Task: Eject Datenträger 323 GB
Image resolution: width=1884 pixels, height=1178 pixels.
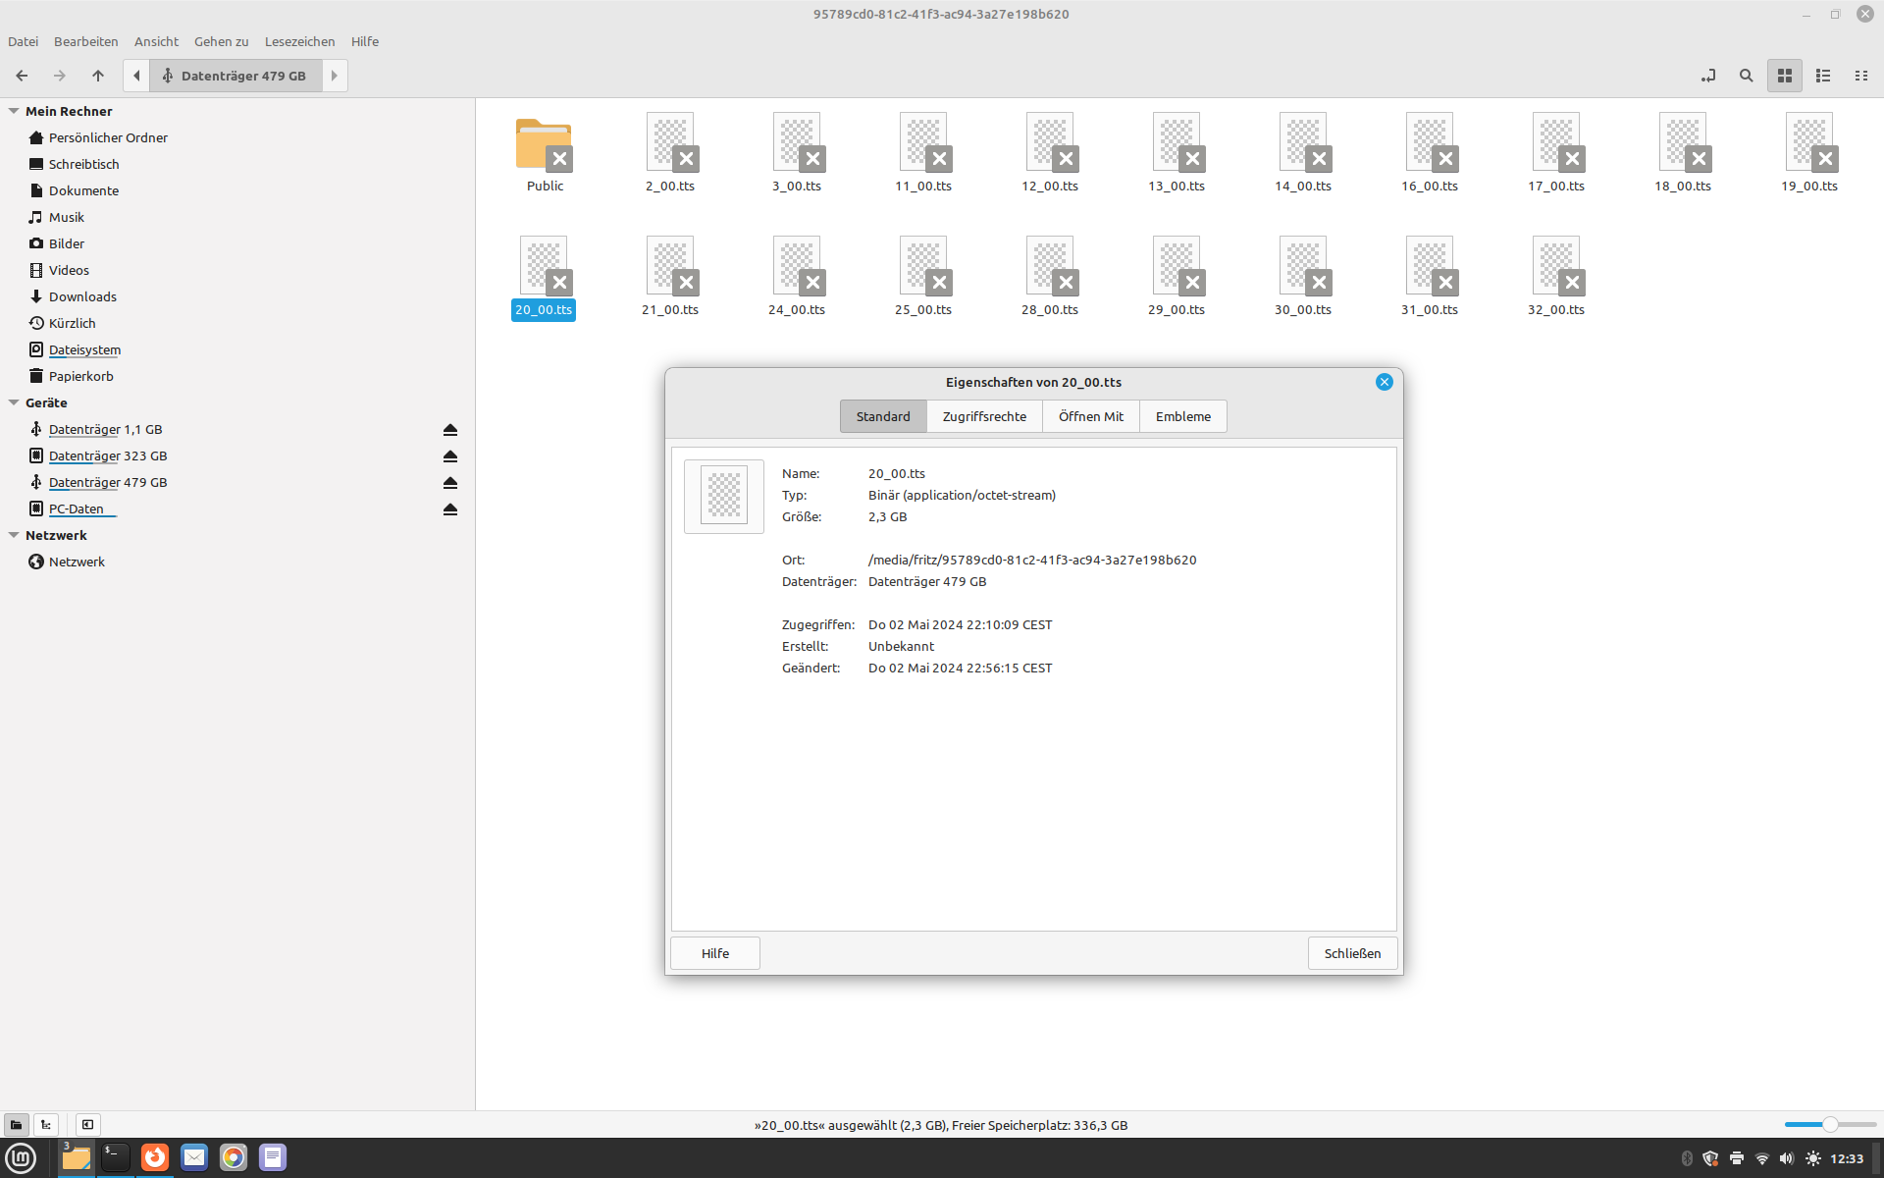Action: coord(450,456)
